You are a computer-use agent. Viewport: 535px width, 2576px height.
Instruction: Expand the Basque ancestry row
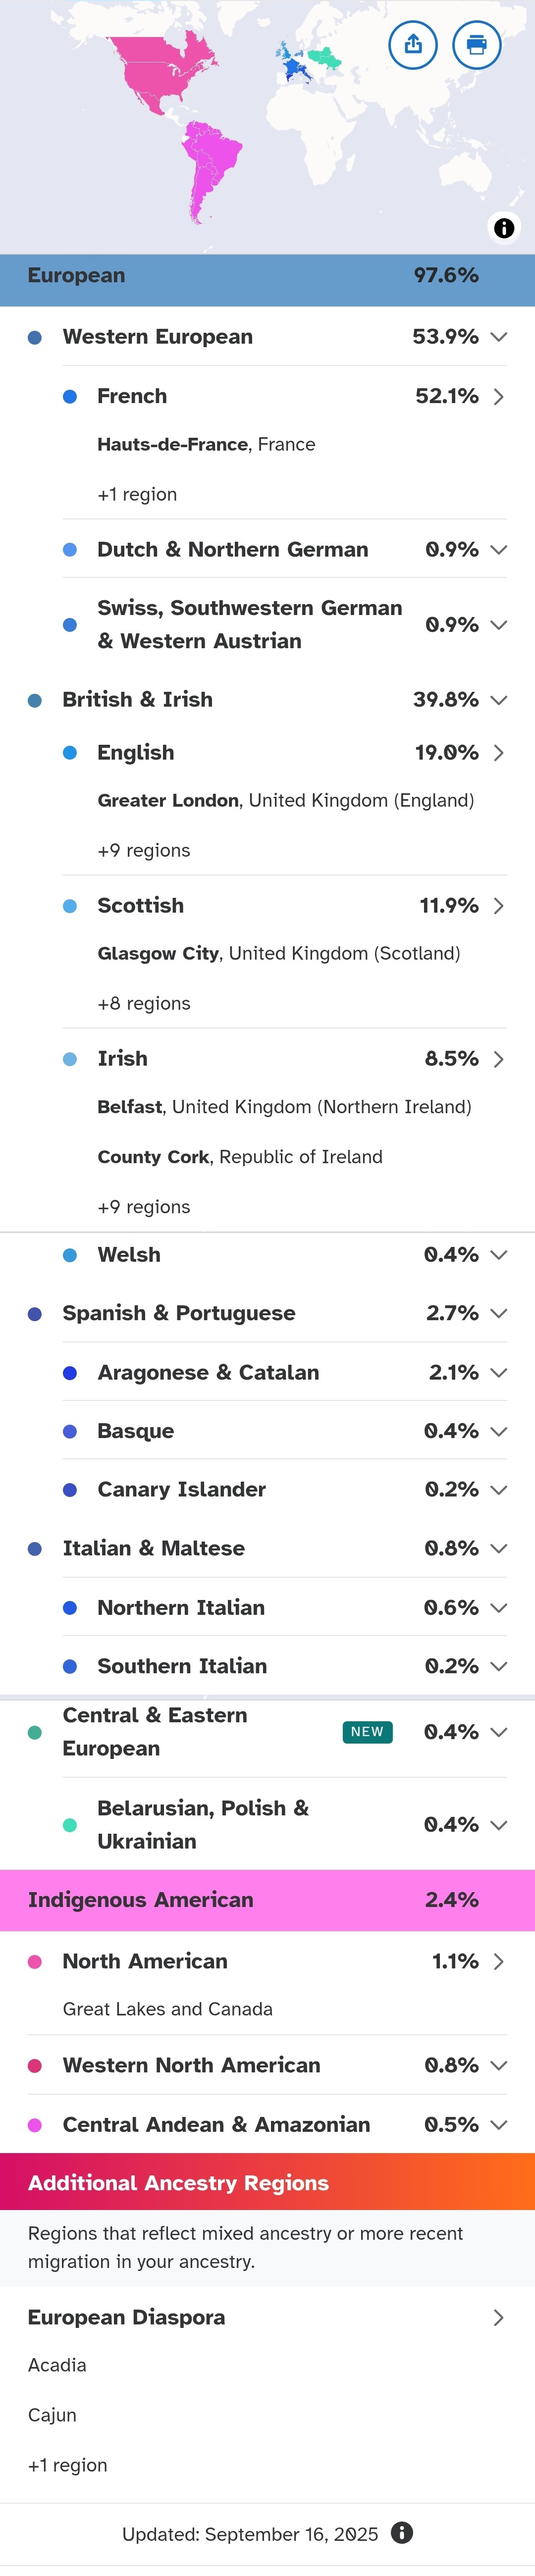(x=498, y=1431)
